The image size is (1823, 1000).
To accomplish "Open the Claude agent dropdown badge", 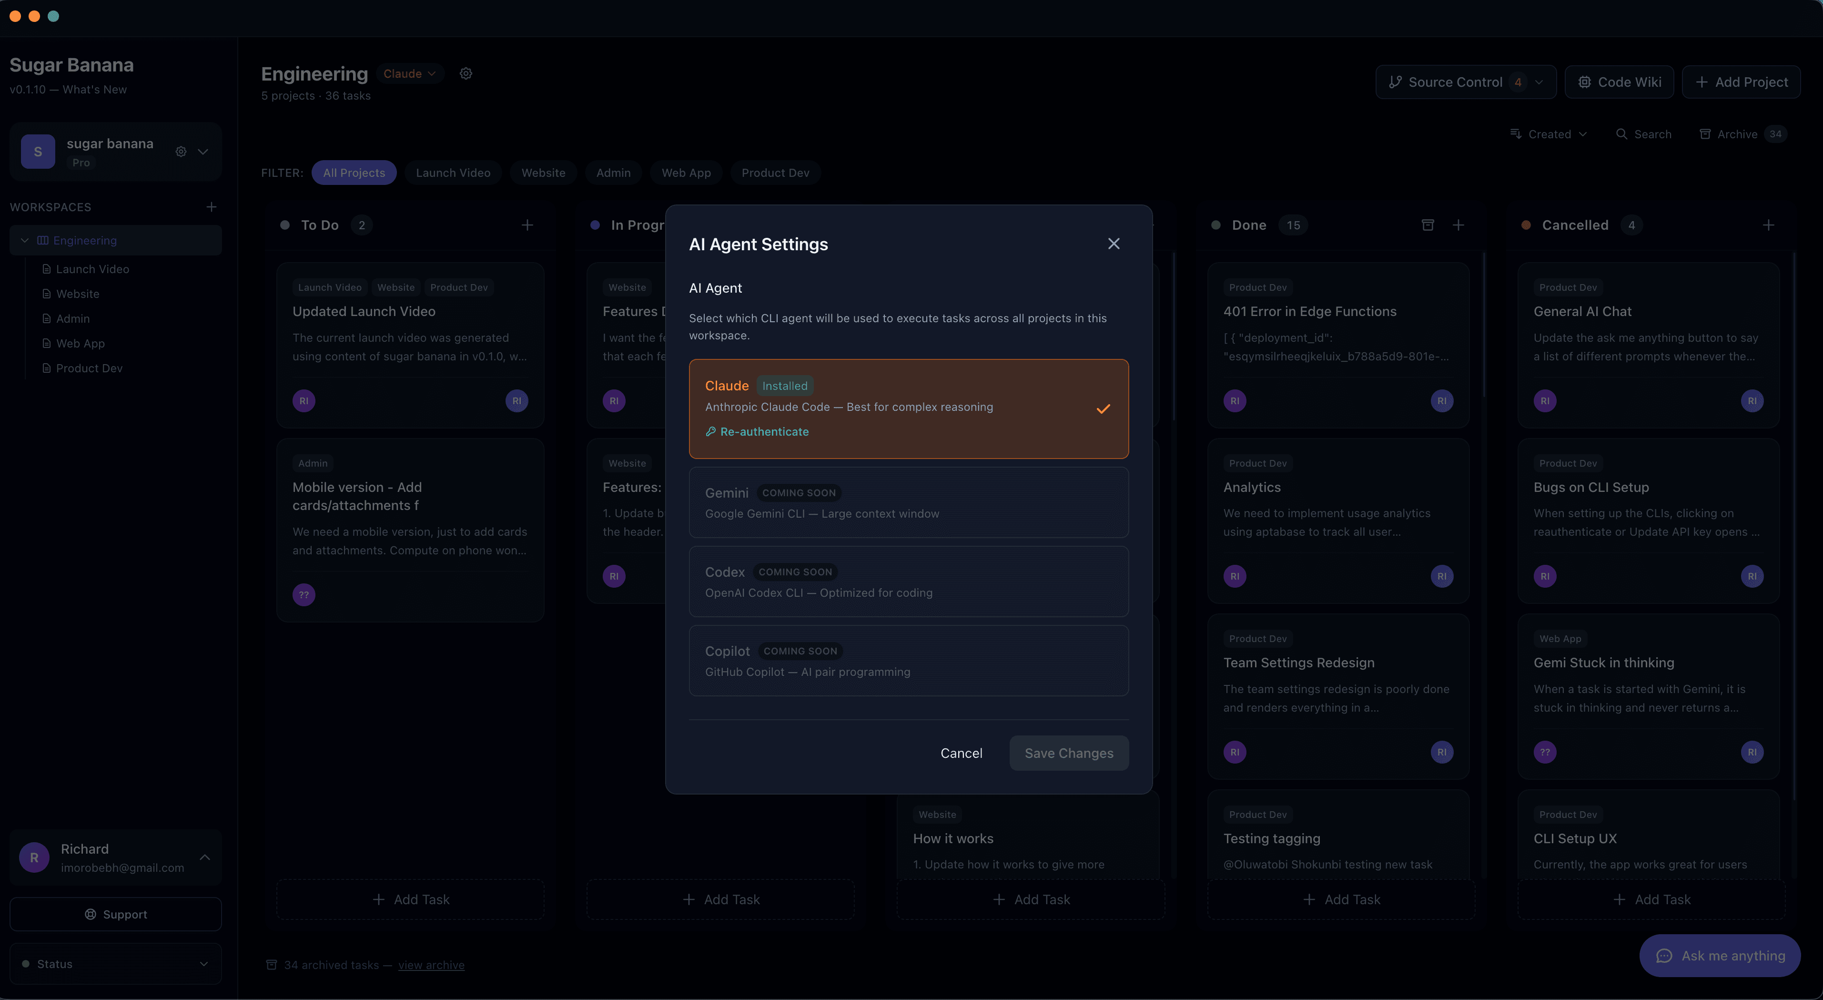I will [x=410, y=73].
